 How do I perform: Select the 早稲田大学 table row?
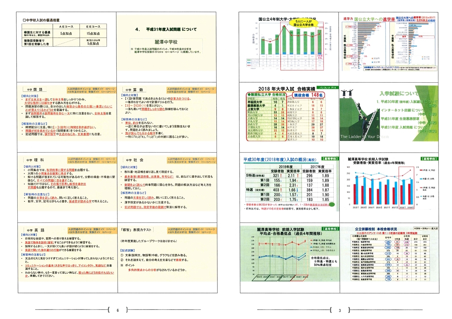click(267, 101)
